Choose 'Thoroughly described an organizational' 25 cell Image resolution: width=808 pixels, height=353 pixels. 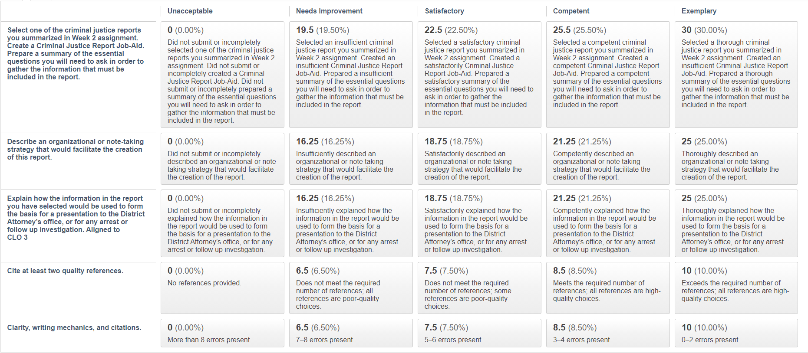coord(736,159)
